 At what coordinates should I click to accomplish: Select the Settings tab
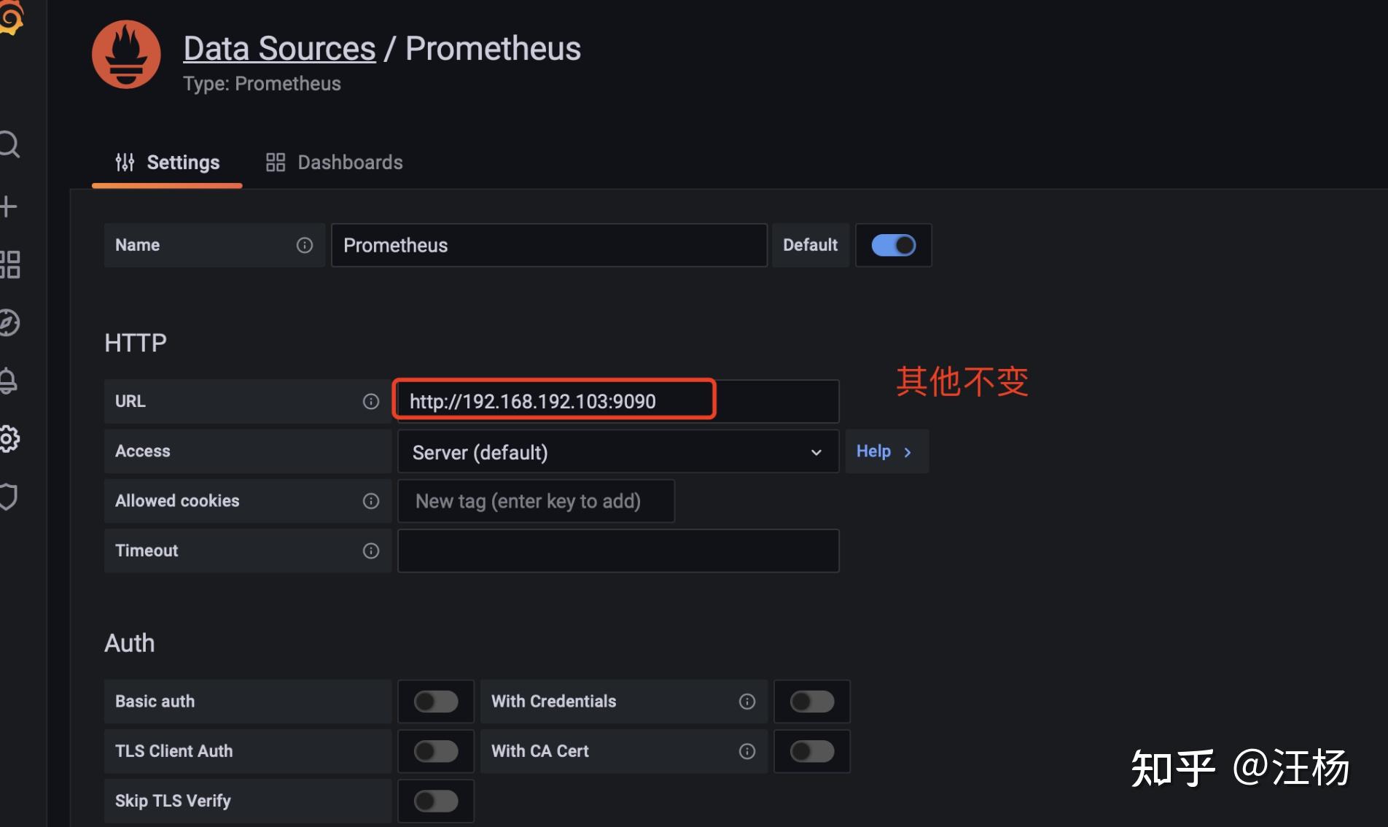[x=168, y=162]
